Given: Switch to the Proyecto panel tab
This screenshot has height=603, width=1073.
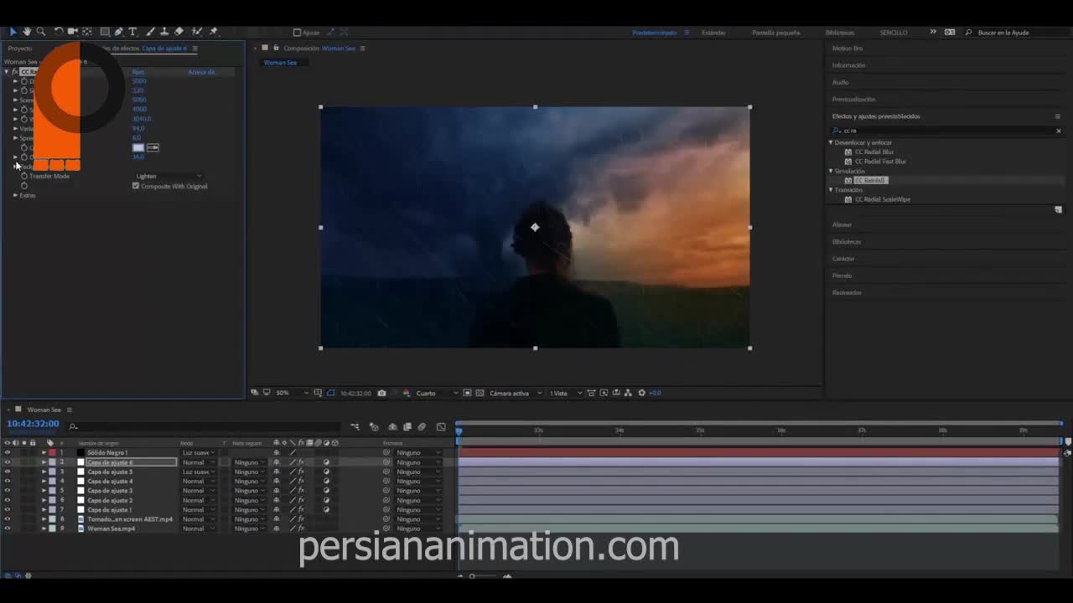Looking at the screenshot, I should pyautogui.click(x=19, y=49).
